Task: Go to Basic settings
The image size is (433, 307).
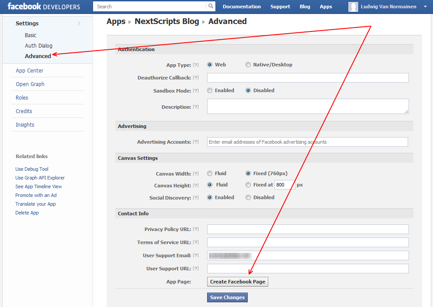Action: (31, 35)
